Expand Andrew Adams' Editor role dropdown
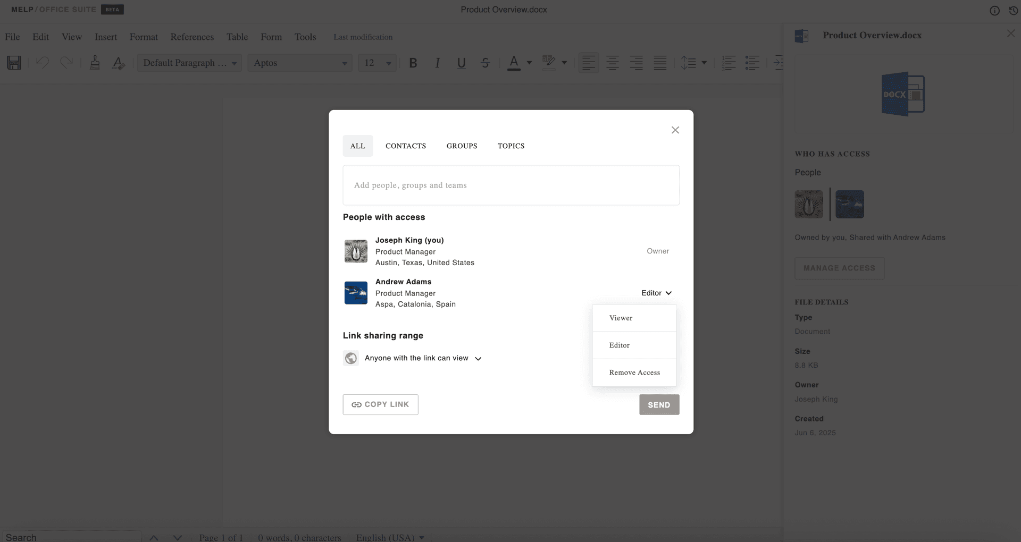1021x542 pixels. pyautogui.click(x=656, y=293)
